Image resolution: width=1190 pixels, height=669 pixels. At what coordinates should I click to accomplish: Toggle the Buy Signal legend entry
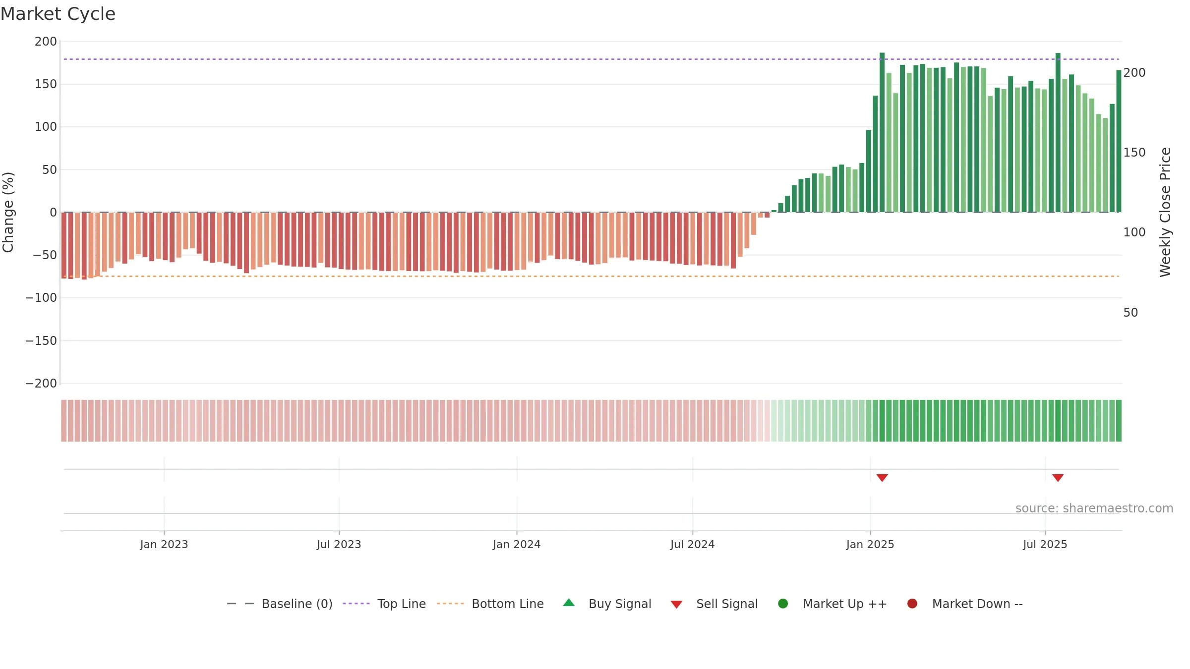click(x=607, y=604)
